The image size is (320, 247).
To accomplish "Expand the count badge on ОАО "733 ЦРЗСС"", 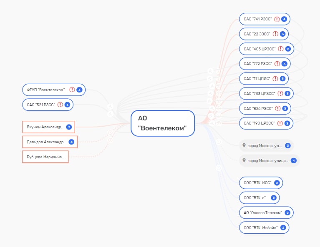I will pyautogui.click(x=287, y=94).
